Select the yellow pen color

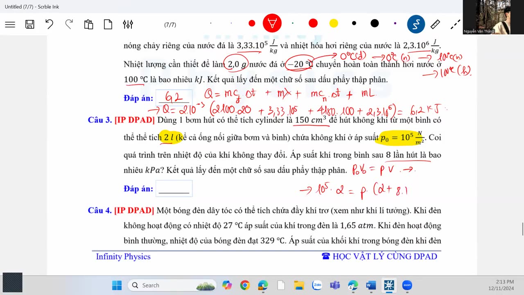(334, 23)
